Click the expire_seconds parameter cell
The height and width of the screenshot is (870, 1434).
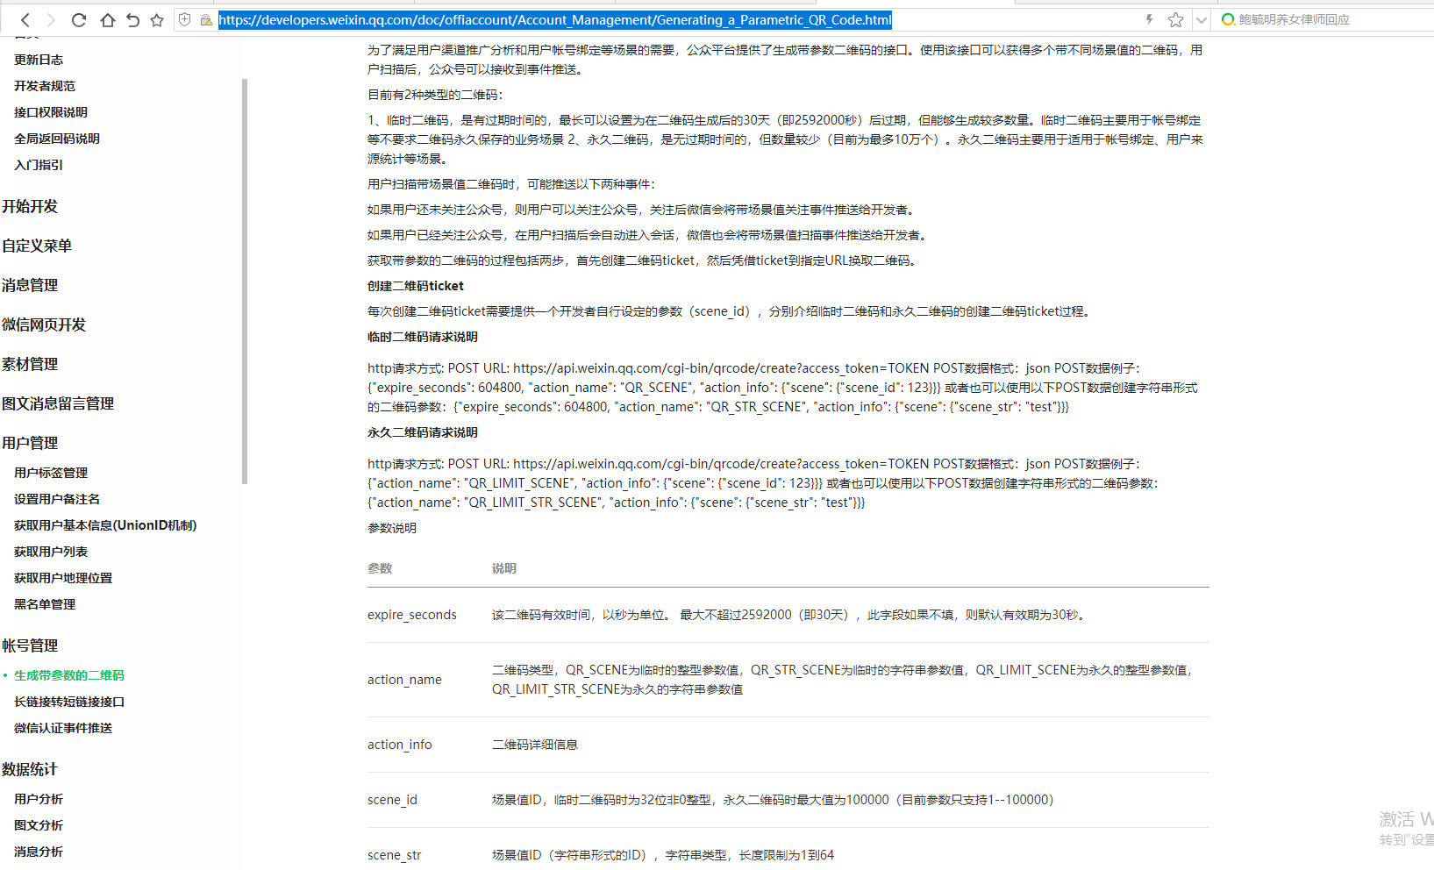(x=412, y=615)
